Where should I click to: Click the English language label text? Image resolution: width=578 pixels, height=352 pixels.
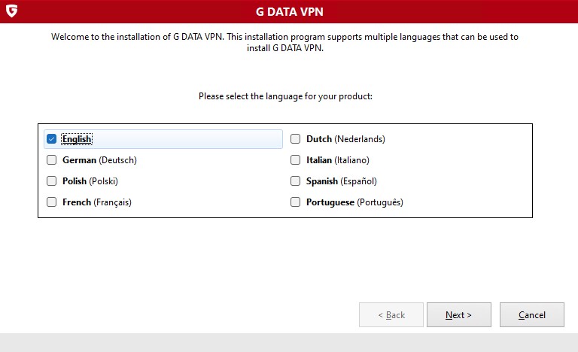coord(77,139)
